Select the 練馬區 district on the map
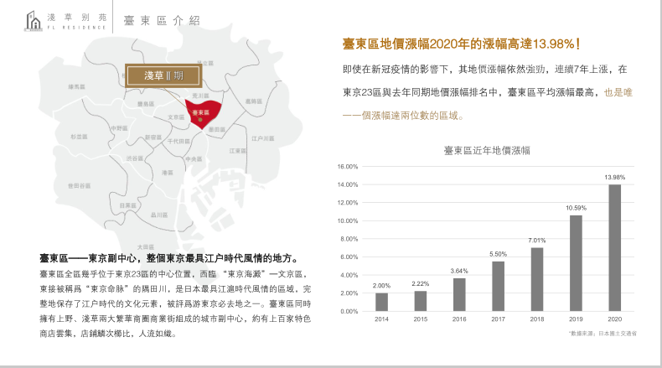This screenshot has height=368, width=662. [76, 86]
